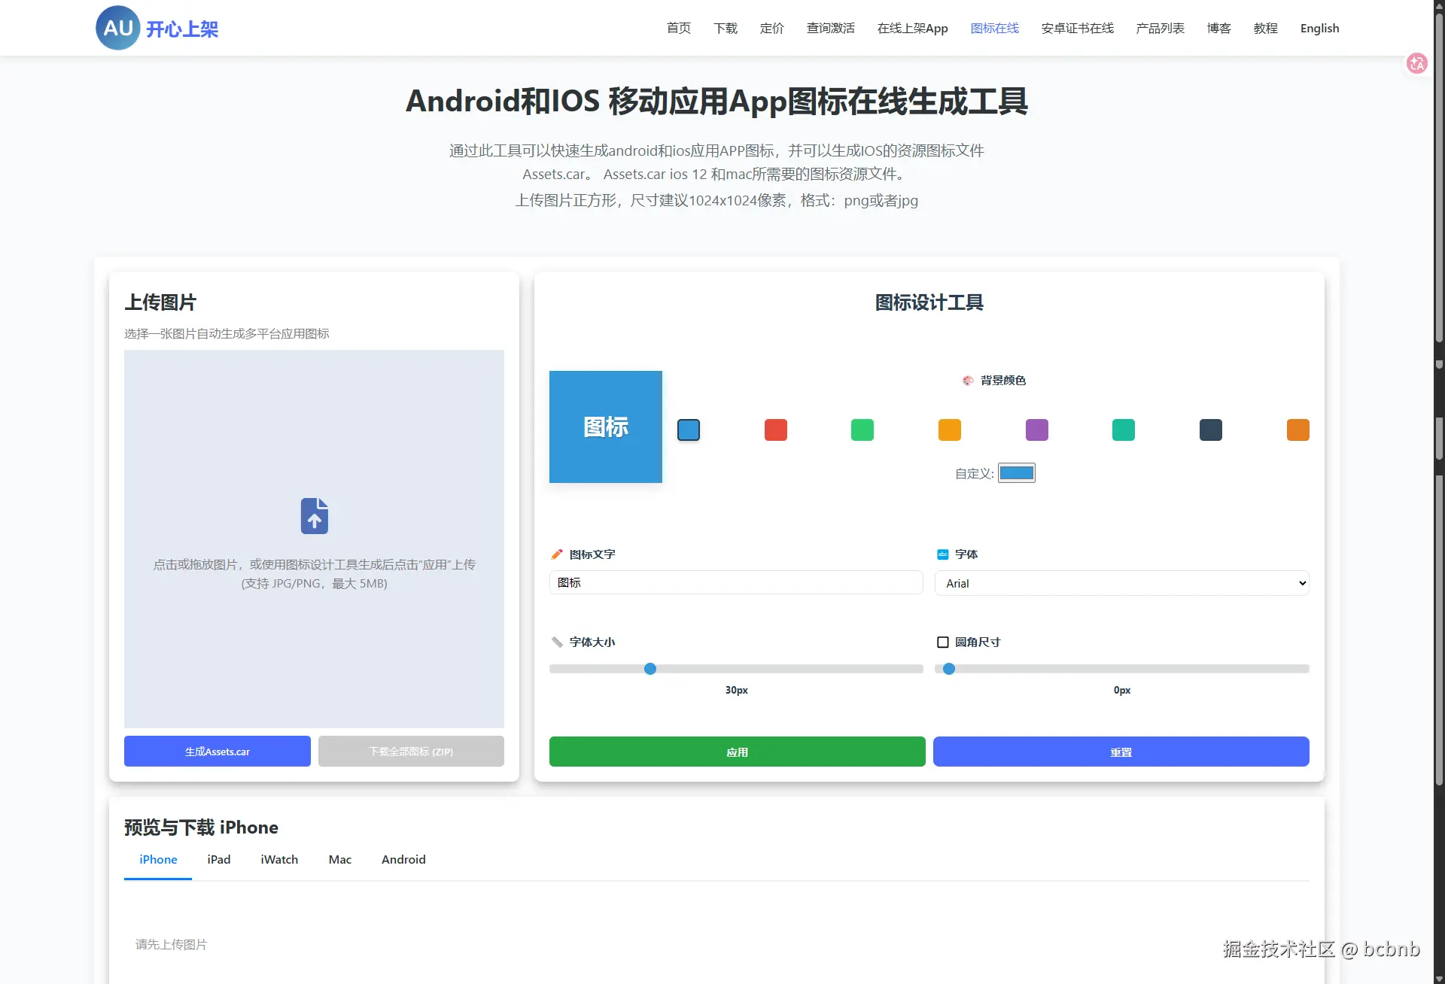
Task: Click the palette icon beside 背景颜色
Action: [966, 380]
